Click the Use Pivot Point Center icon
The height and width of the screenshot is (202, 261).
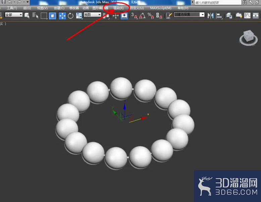point(106,16)
